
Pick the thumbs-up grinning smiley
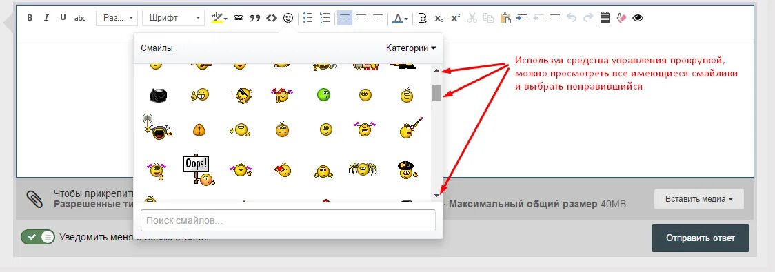point(200,94)
